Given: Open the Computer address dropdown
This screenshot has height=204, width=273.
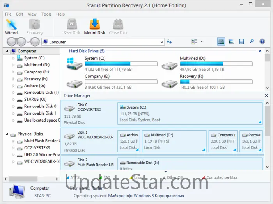Looking at the screenshot, I should (x=161, y=42).
